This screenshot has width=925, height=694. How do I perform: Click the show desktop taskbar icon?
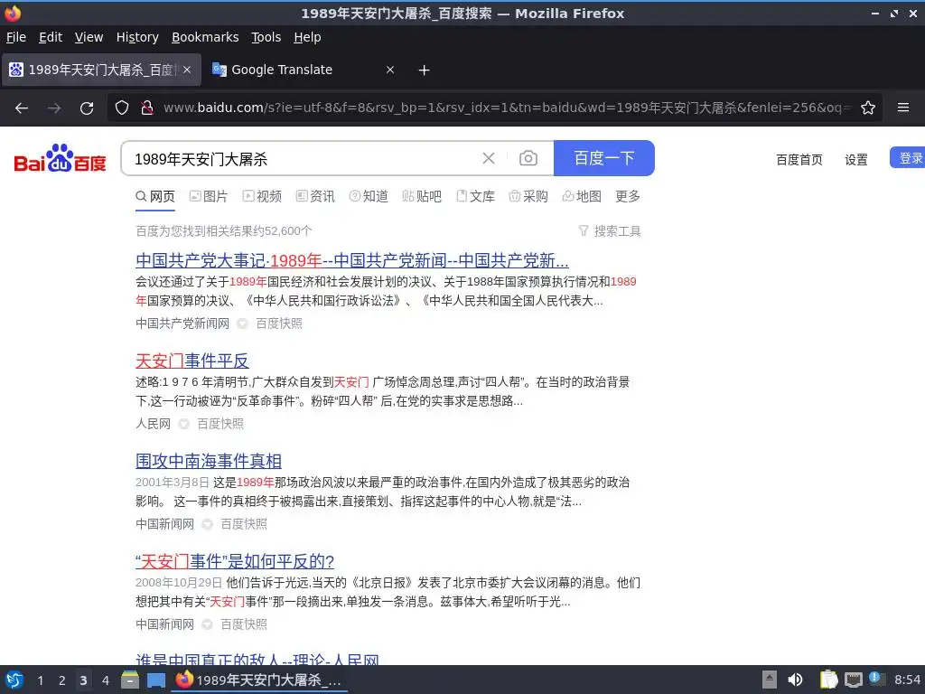[155, 680]
